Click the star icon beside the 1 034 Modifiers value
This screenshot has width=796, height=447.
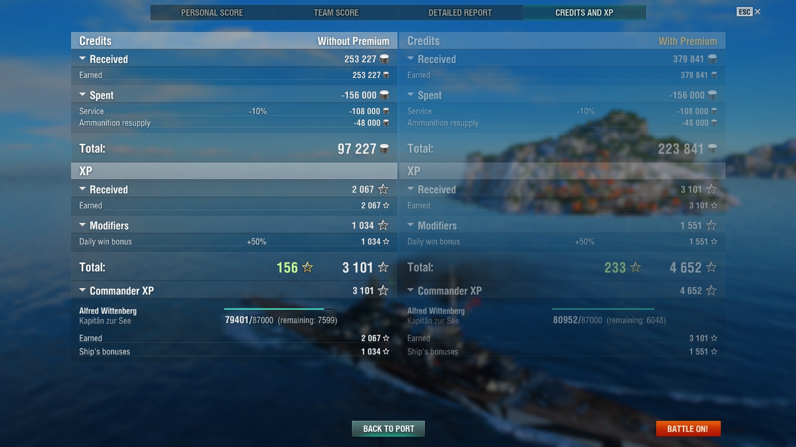coord(383,225)
